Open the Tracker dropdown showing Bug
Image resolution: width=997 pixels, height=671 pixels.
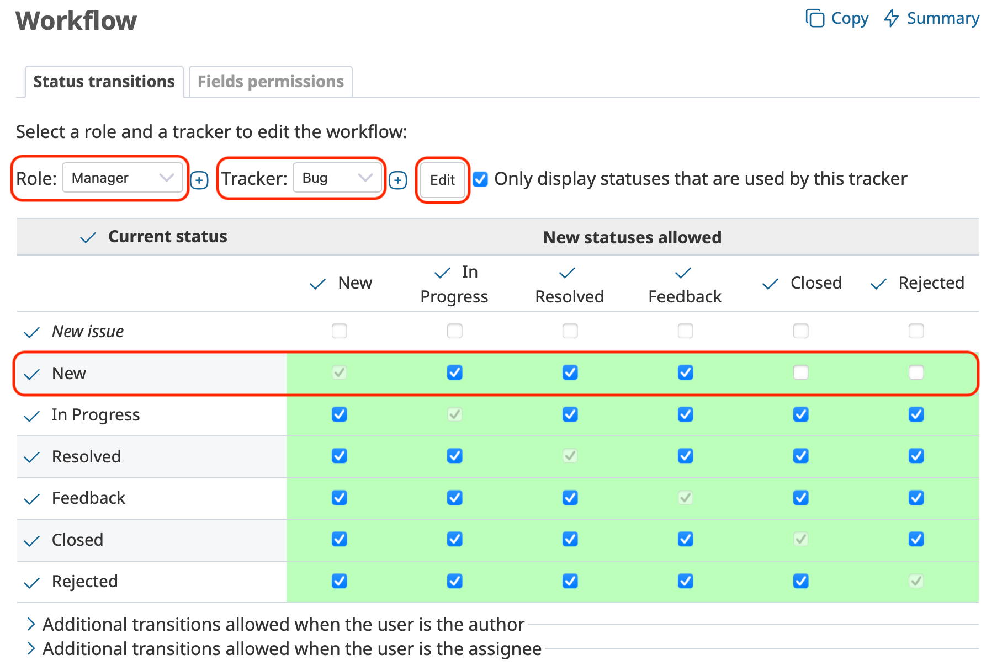pyautogui.click(x=337, y=178)
